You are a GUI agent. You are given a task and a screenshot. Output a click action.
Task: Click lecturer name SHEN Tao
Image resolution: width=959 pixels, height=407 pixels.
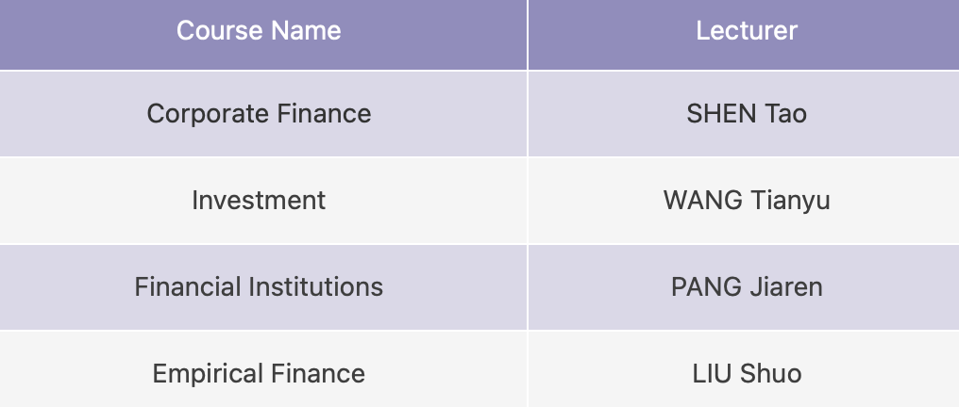tap(746, 114)
